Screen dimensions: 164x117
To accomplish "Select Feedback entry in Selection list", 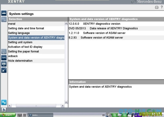I will click(x=36, y=56).
